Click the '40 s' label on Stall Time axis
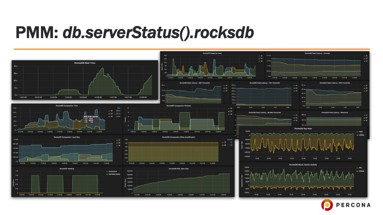This screenshot has height=215, width=383. (x=15, y=66)
